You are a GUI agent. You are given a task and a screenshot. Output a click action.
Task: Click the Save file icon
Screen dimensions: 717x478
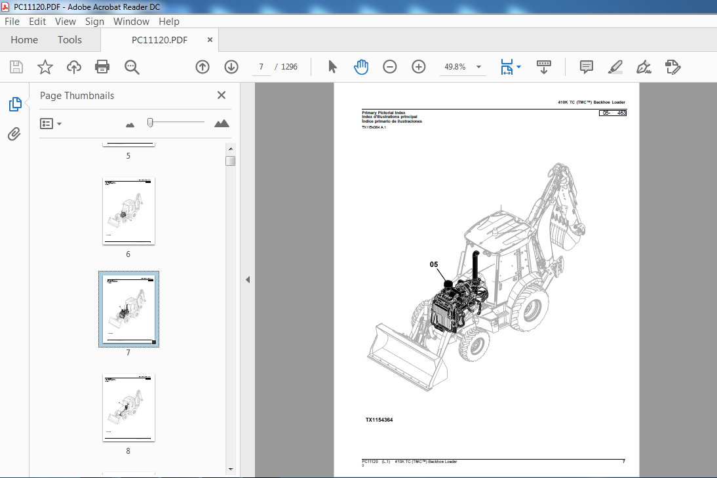tap(16, 68)
